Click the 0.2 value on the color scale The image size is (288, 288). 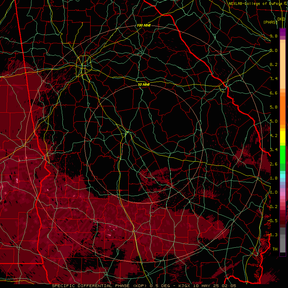[274, 207]
